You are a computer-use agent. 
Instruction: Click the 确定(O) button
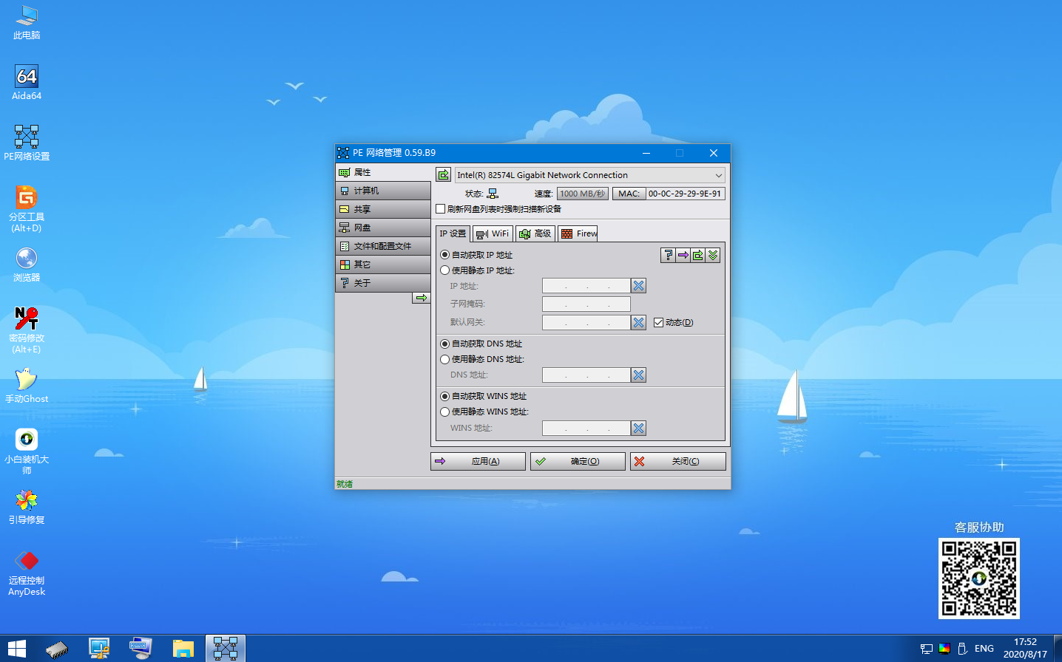pos(578,460)
